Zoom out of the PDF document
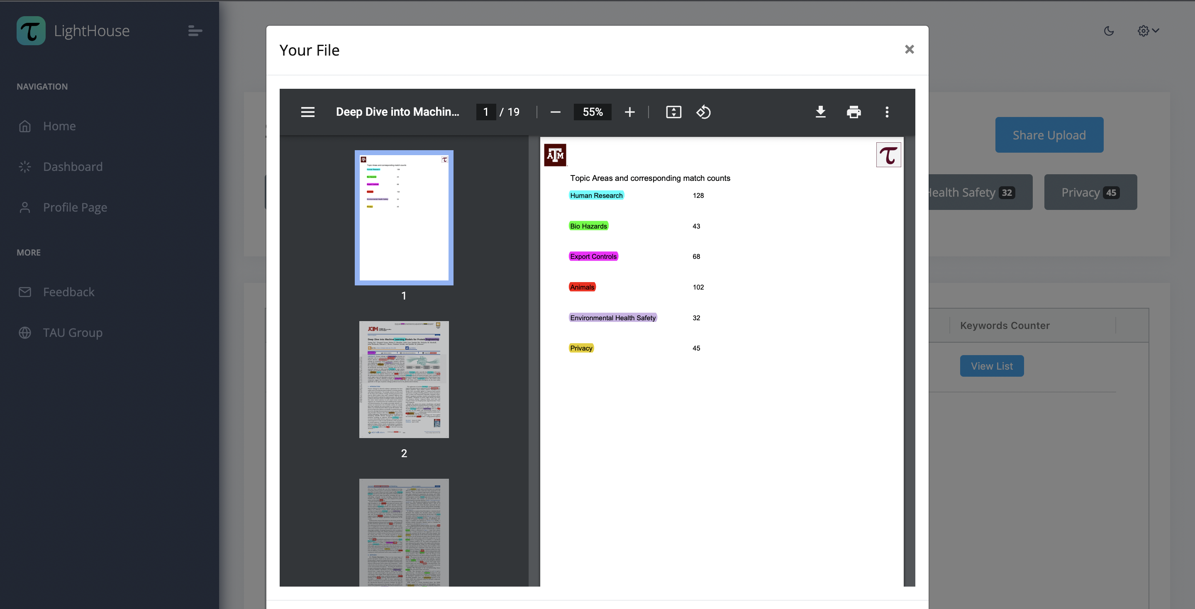The height and width of the screenshot is (609, 1195). click(x=555, y=112)
